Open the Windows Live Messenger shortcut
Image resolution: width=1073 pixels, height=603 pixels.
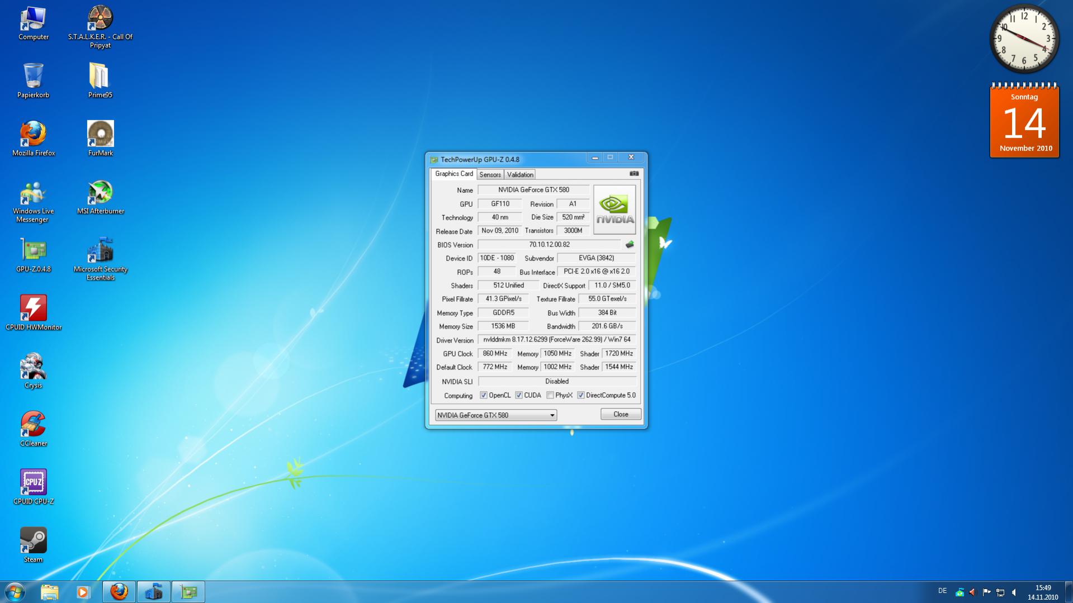33,201
